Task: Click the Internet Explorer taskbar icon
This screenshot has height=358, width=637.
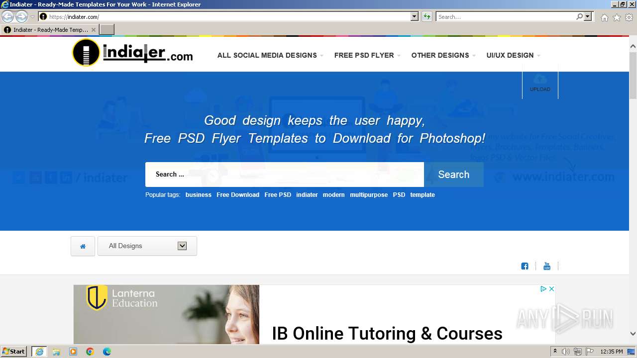Action: point(39,352)
